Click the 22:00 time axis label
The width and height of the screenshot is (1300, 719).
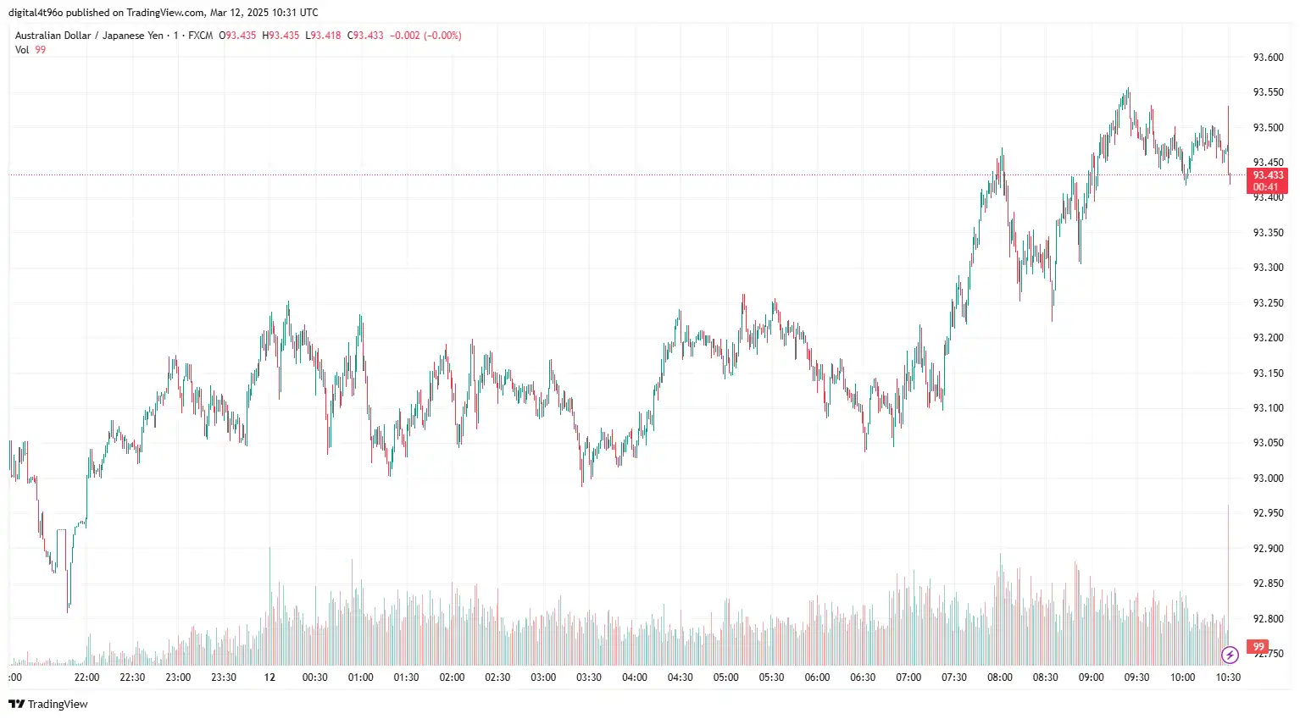pos(86,678)
